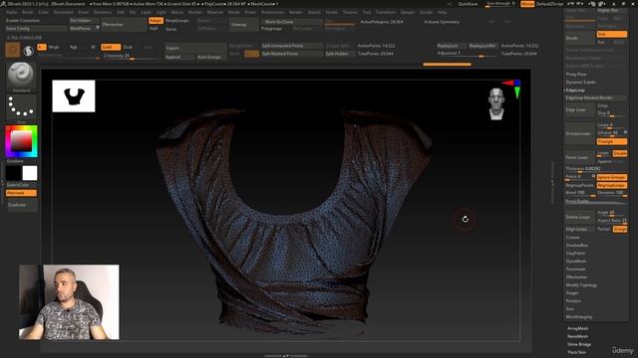The height and width of the screenshot is (358, 638).
Task: Expand the ClayPolish subpalette
Action: click(576, 253)
